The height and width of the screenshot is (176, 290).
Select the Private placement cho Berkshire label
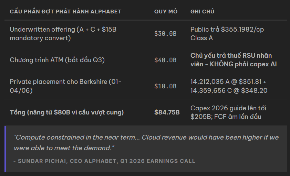tap(65, 86)
